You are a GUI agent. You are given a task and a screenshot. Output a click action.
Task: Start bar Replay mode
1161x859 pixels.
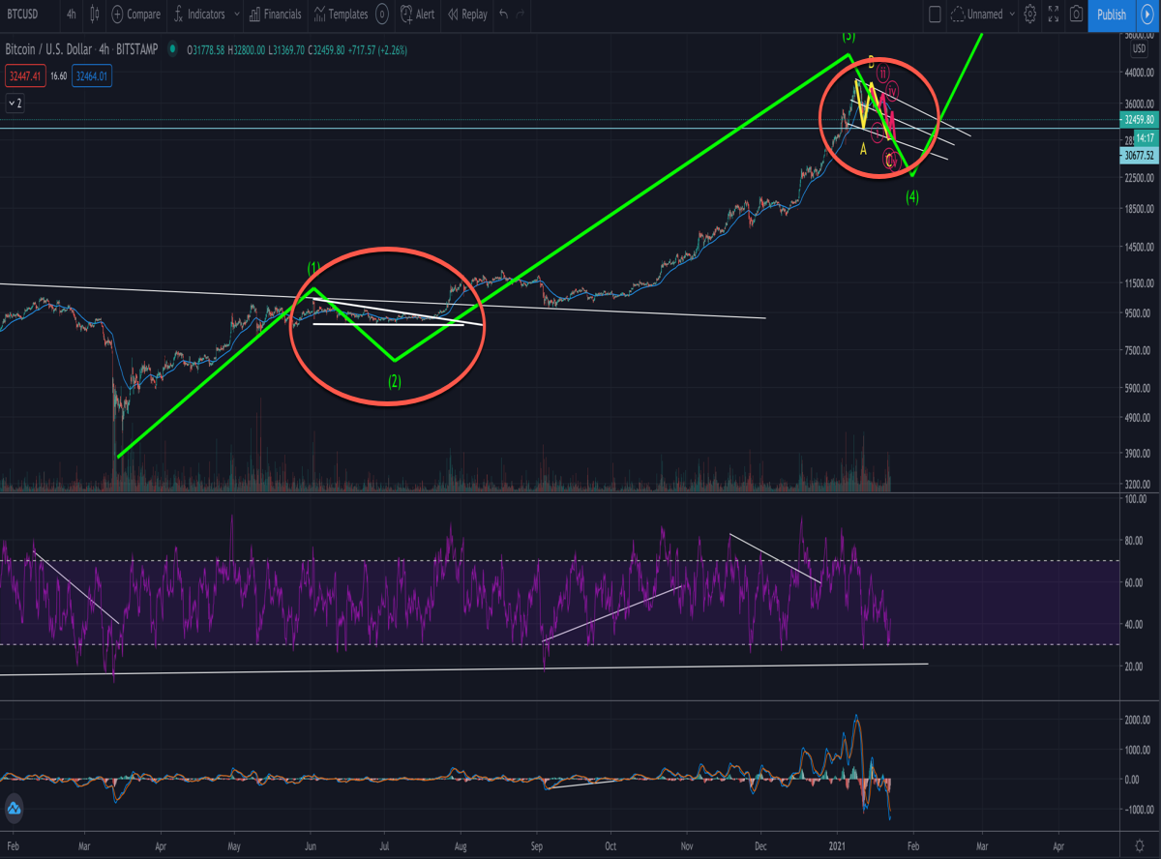point(466,15)
